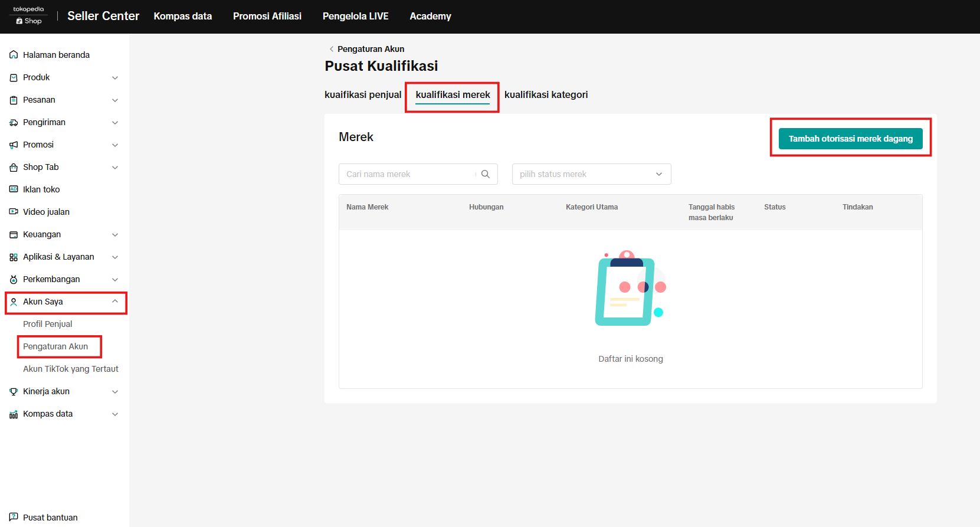Click the search magnifier icon in brand search

pos(486,174)
